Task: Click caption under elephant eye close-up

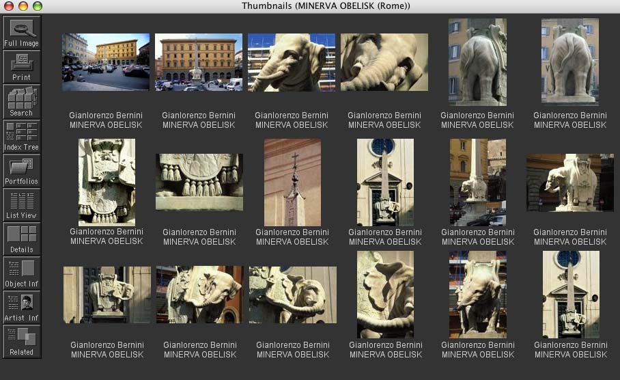Action: (384, 120)
